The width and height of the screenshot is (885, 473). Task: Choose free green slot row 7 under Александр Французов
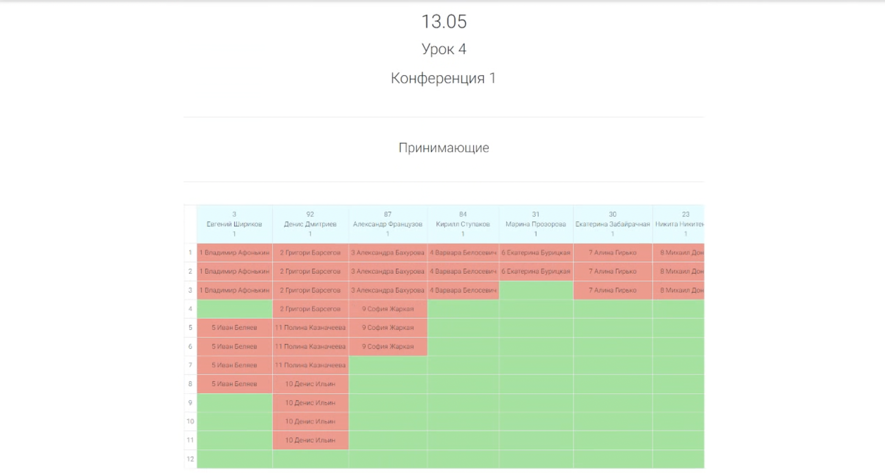388,365
